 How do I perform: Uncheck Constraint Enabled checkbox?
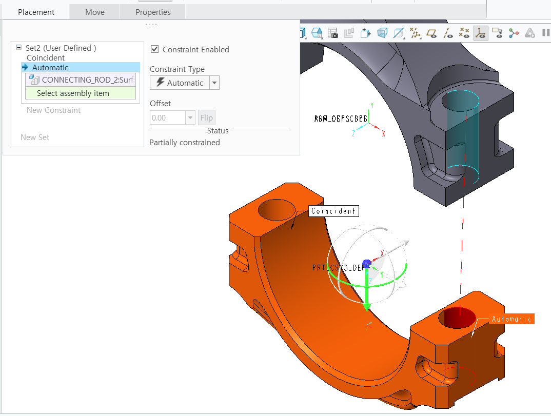pos(154,49)
